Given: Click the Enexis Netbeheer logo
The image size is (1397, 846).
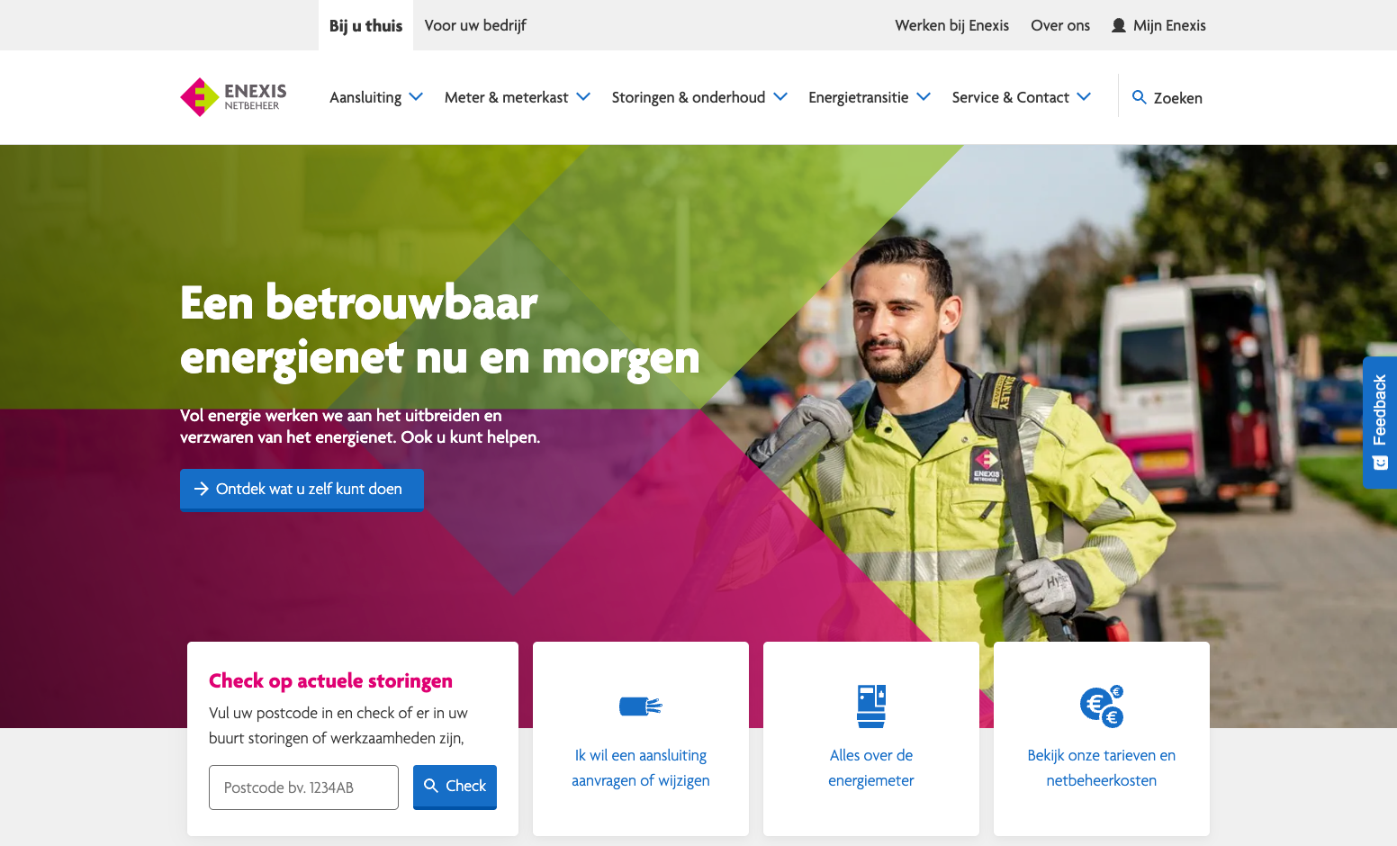Looking at the screenshot, I should [x=233, y=97].
